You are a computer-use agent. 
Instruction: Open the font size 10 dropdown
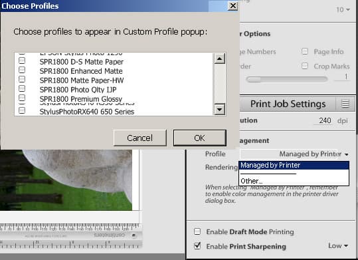[x=343, y=9]
